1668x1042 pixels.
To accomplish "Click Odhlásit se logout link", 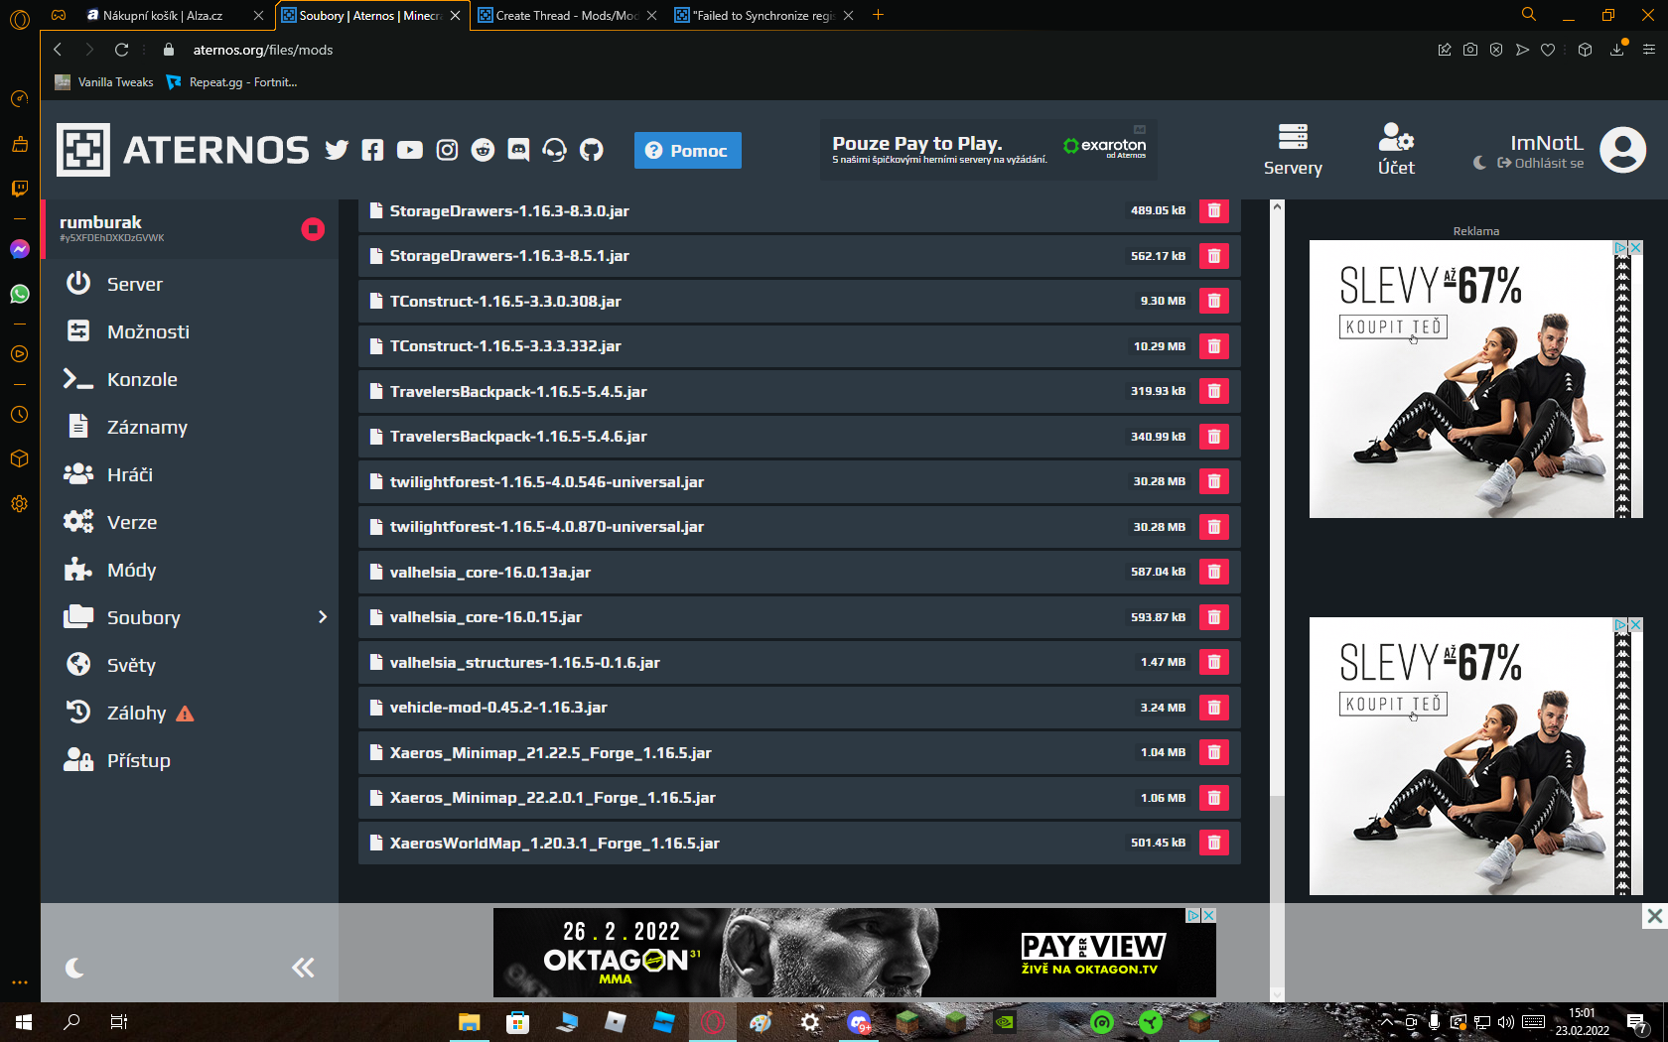I will tap(1541, 164).
